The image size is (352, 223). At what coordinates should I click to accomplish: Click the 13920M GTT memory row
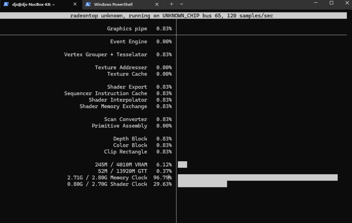coord(122,171)
